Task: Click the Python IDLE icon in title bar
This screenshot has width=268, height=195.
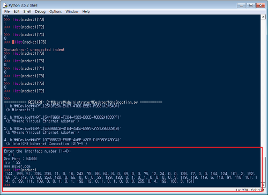Action: coord(5,5)
